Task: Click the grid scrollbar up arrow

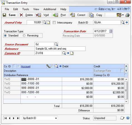Action: [126, 79]
